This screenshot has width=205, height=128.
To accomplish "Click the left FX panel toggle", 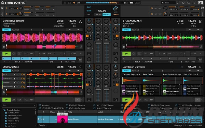I will click(x=2, y=8).
